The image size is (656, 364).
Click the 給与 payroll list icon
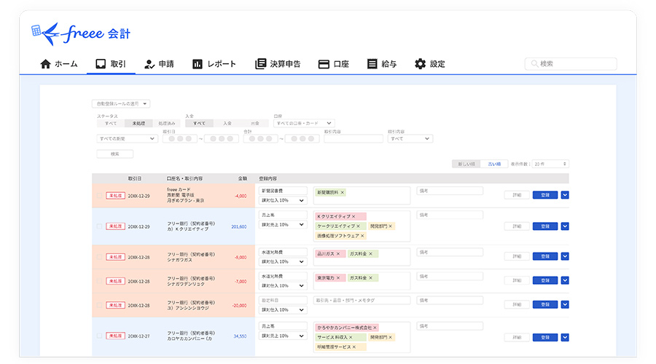point(372,64)
